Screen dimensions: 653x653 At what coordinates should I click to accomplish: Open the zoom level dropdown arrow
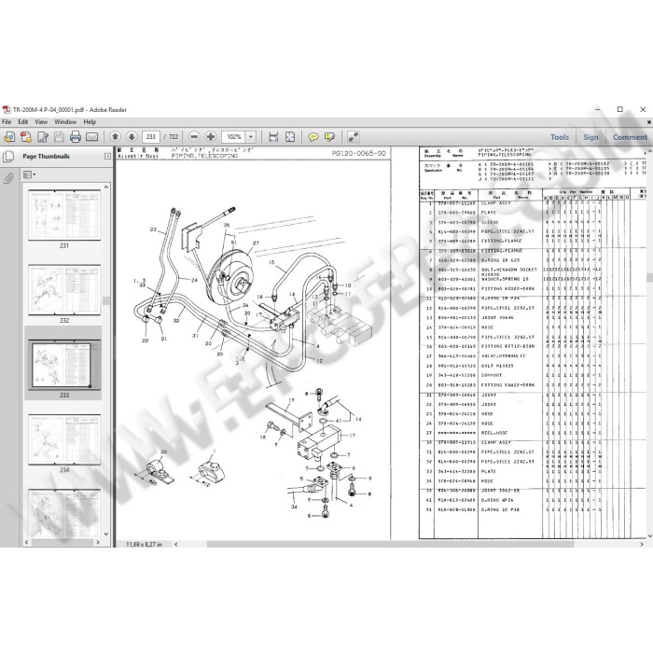pyautogui.click(x=251, y=136)
